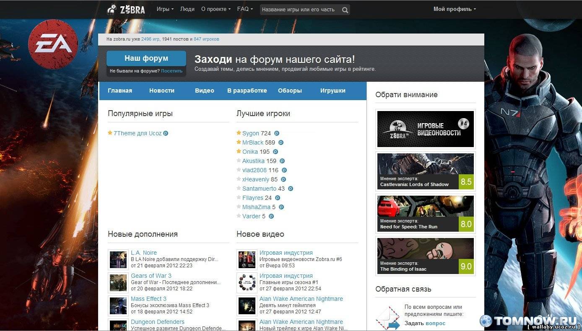This screenshot has height=331, width=582.
Task: Click the Mass Effect 3 thumbnail image
Action: 118,306
